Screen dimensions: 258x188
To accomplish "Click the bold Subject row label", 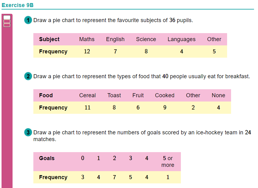I will [x=49, y=39].
